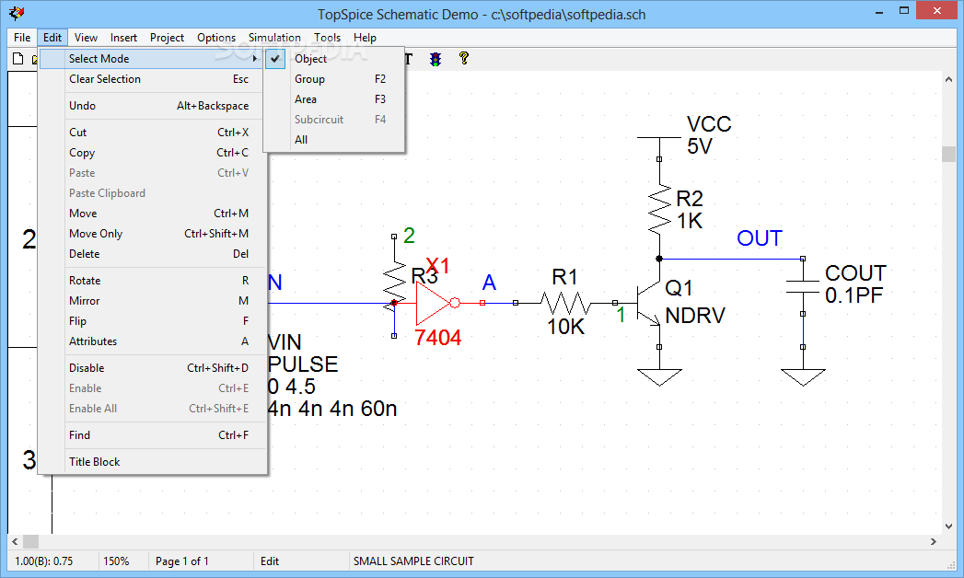The image size is (964, 578).
Task: Choose Group select mode
Action: (x=334, y=79)
